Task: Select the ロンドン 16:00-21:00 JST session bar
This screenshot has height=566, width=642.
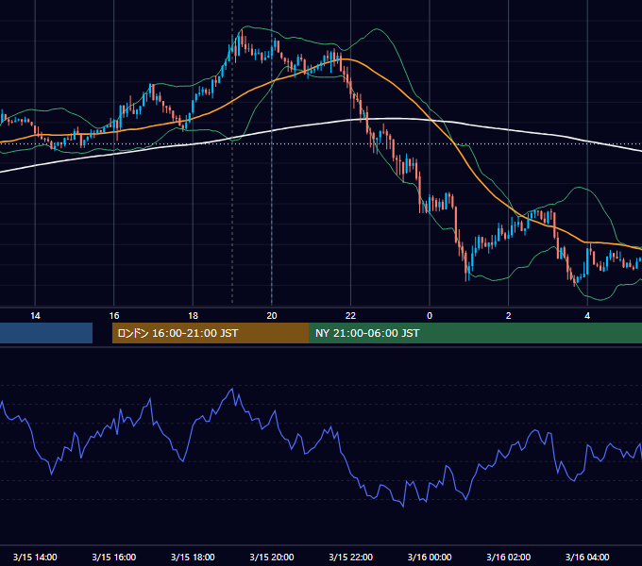Action: [x=211, y=333]
